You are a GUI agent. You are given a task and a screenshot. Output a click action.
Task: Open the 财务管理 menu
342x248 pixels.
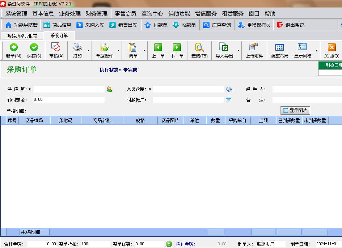point(97,13)
